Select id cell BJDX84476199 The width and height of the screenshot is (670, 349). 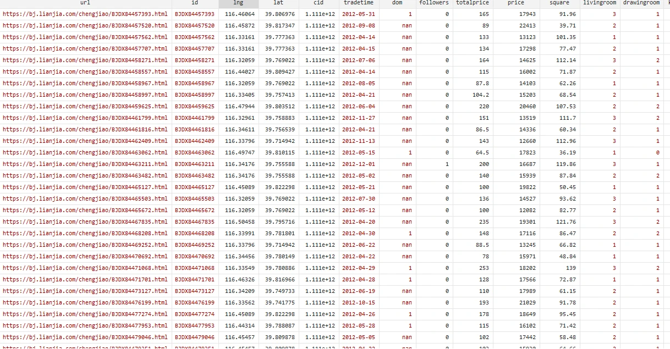click(x=195, y=303)
